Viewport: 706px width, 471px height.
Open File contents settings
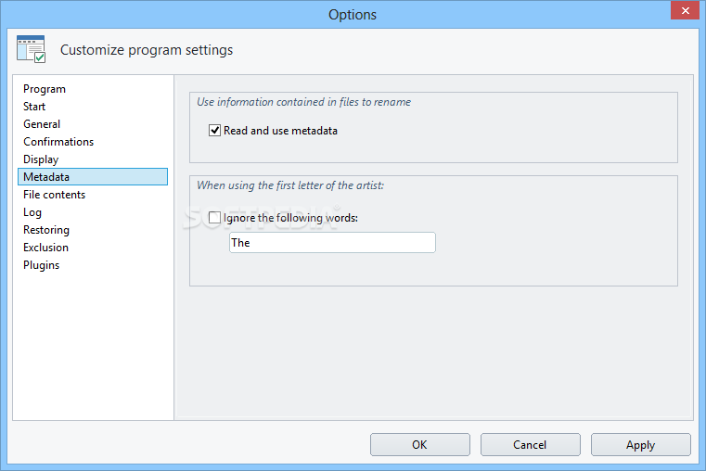pyautogui.click(x=54, y=195)
